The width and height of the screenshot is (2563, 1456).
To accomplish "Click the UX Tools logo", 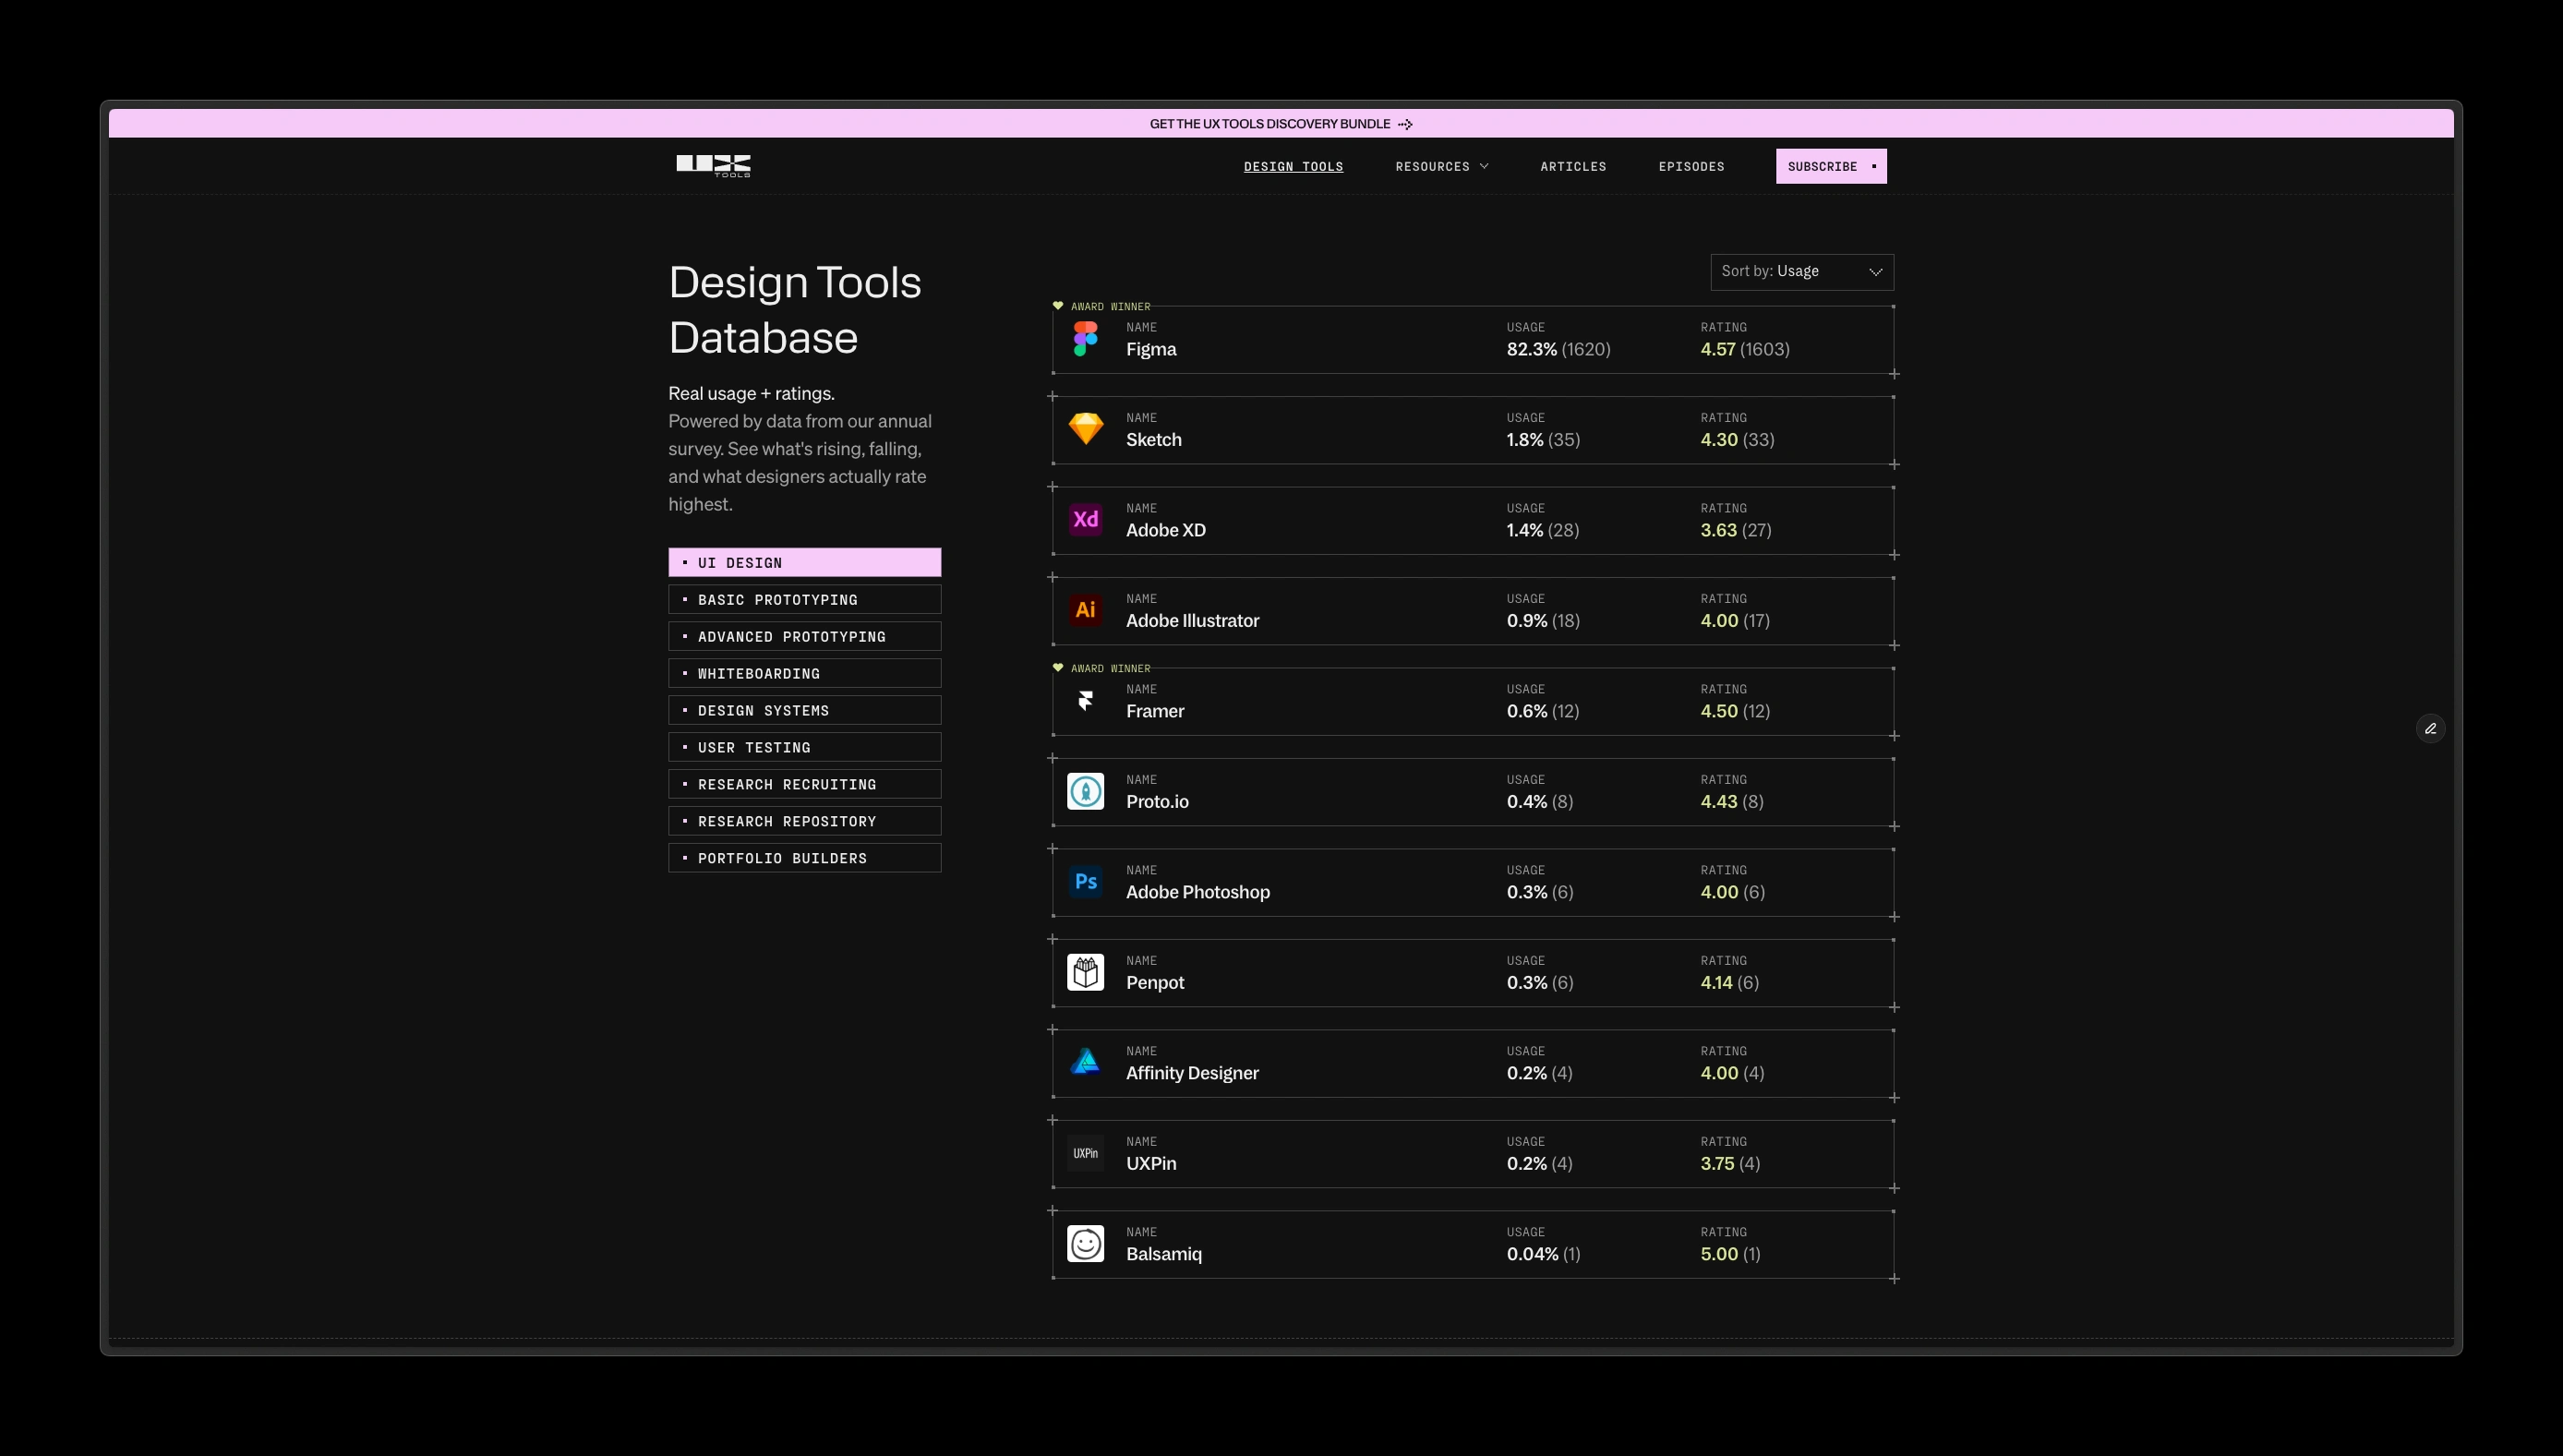I will [713, 166].
